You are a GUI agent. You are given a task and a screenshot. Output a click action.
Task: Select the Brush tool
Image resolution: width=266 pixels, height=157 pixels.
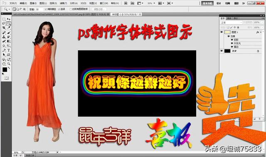pos(9,33)
